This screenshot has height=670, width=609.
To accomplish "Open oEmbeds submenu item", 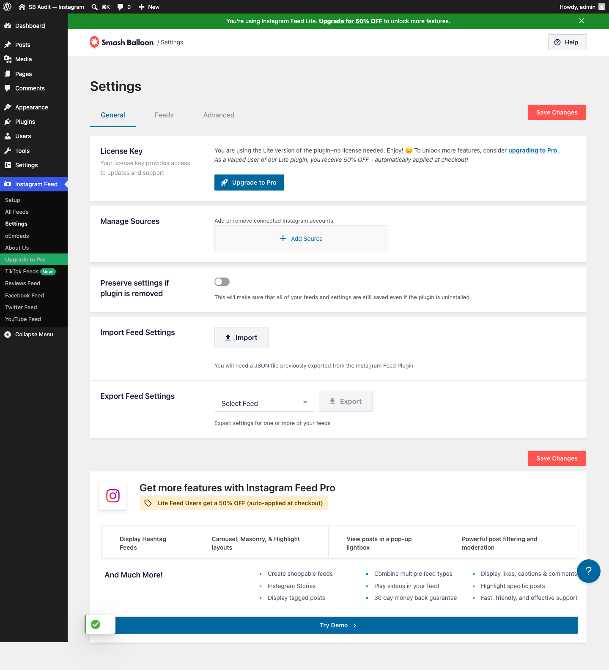I will pos(17,236).
